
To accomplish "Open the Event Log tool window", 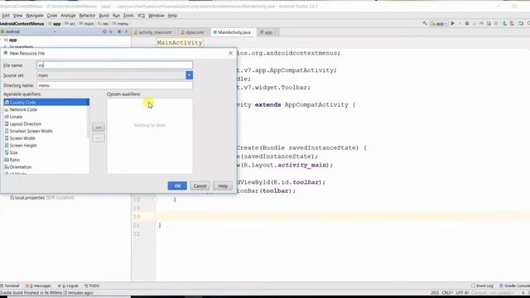I will pos(482,286).
